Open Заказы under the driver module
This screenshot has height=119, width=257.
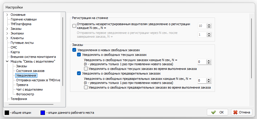pyautogui.click(x=22, y=66)
